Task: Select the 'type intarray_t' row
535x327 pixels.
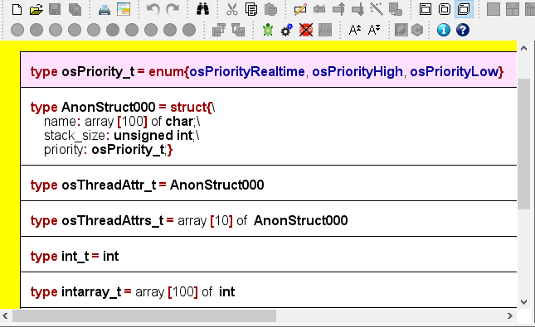Action: pos(269,290)
